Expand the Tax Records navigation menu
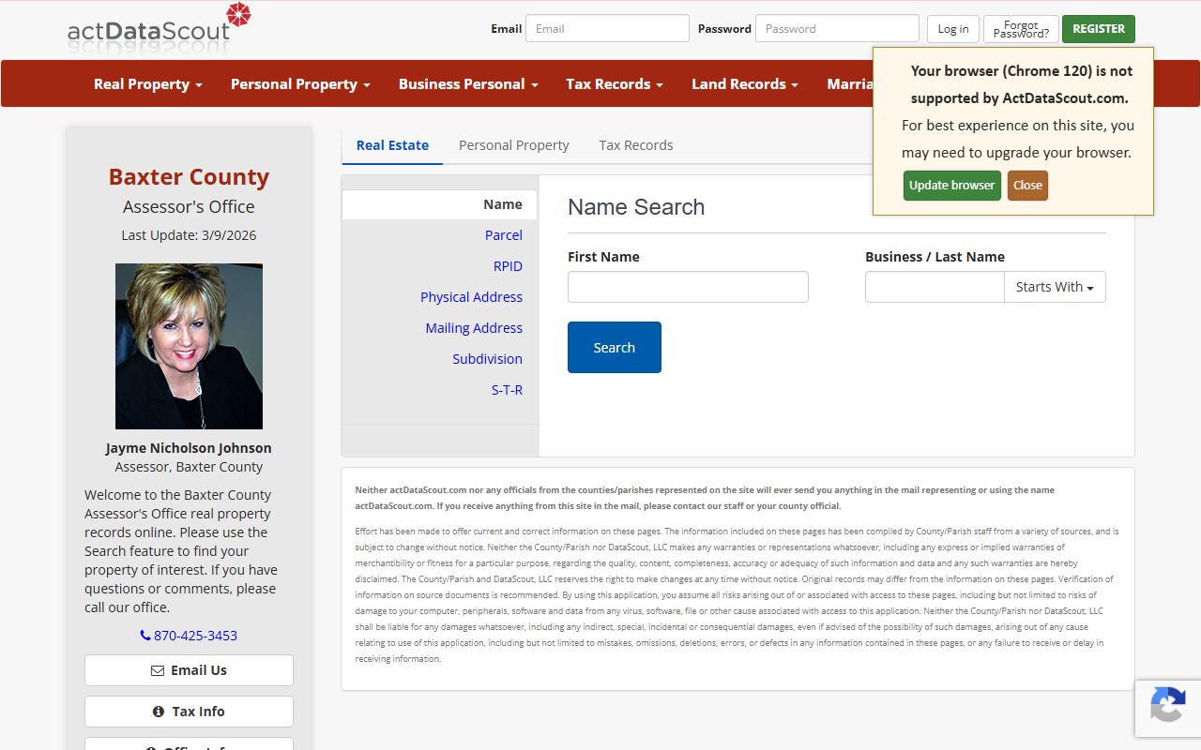 615,83
